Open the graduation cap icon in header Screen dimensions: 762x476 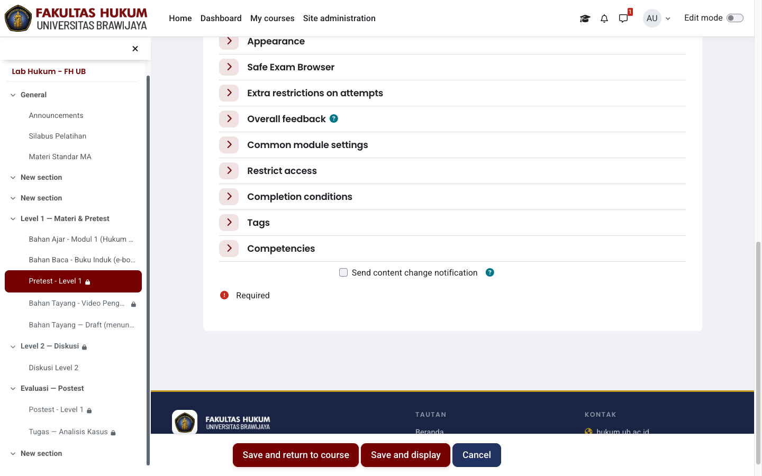(x=585, y=19)
